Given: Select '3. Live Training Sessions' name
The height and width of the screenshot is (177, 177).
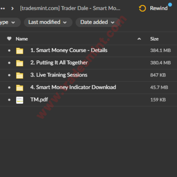Looking at the screenshot, I should pyautogui.click(x=59, y=75).
